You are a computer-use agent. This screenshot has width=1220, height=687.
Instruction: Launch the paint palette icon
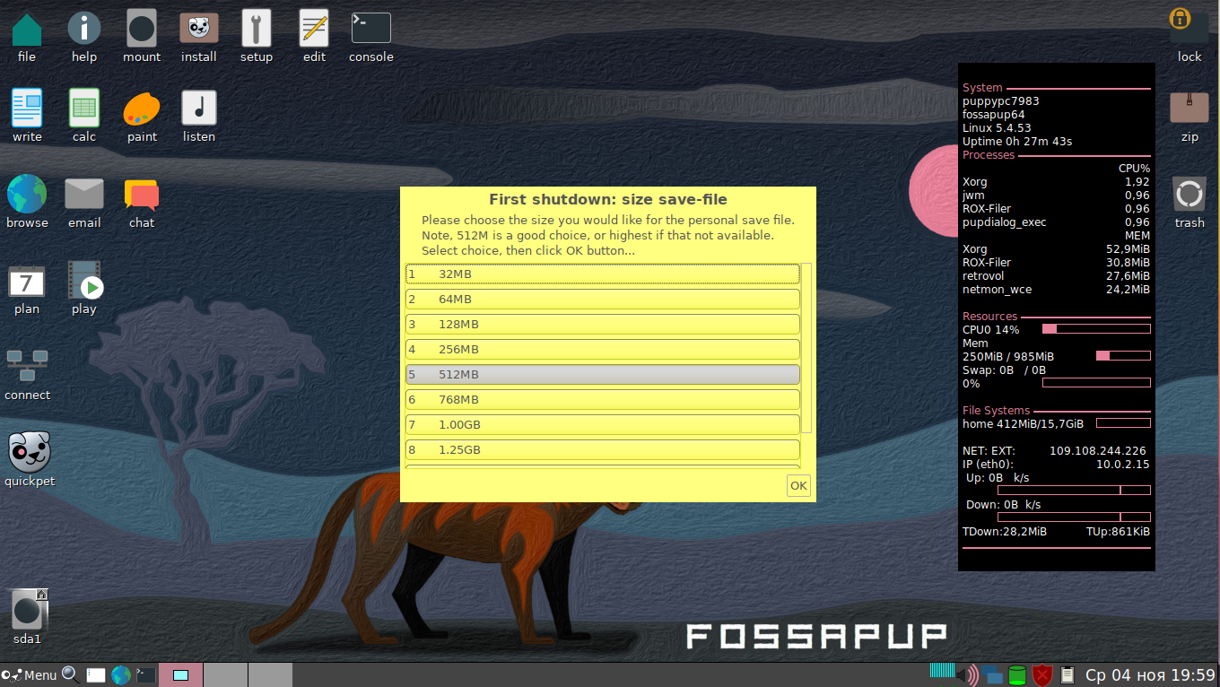pyautogui.click(x=142, y=109)
